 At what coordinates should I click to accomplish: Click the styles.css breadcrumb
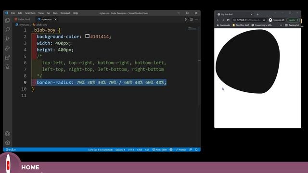pos(23,25)
